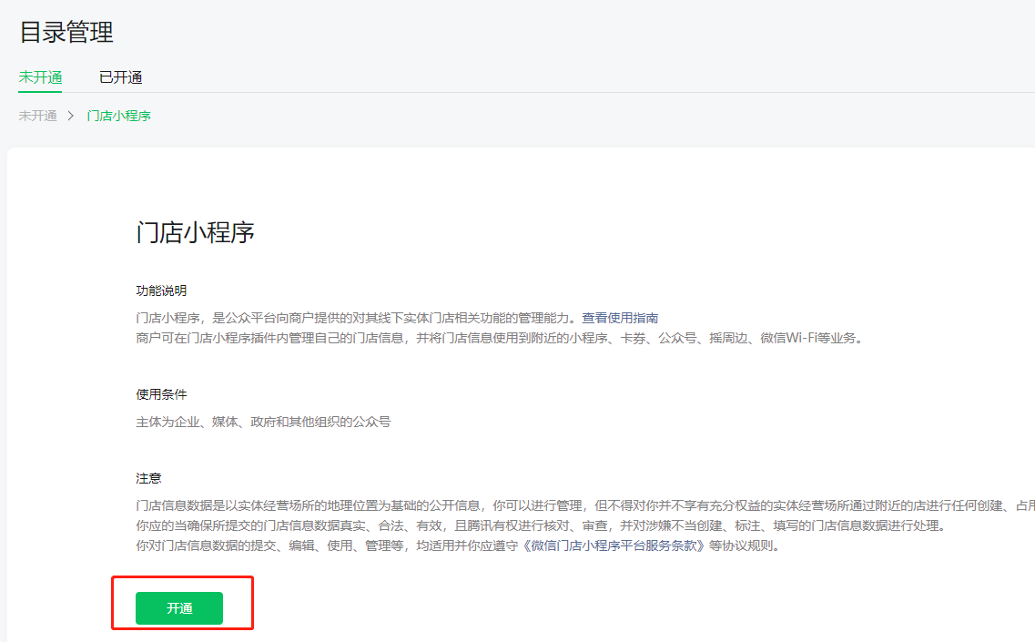Open 查看使用指南 link
The image size is (1035, 642).
[621, 317]
